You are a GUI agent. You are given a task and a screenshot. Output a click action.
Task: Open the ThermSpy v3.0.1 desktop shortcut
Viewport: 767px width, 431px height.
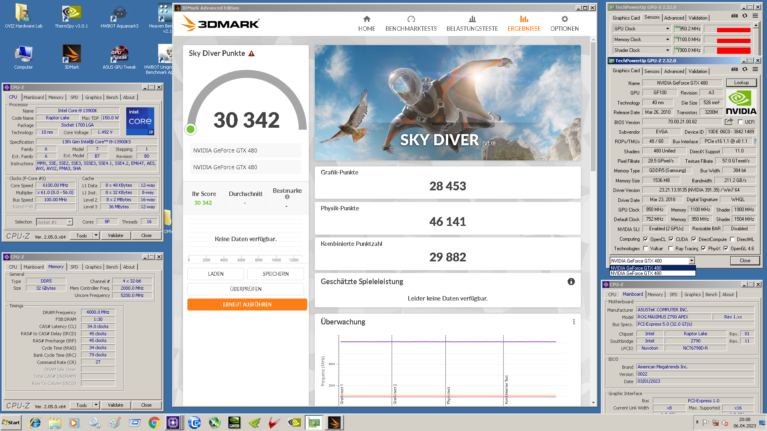point(72,16)
